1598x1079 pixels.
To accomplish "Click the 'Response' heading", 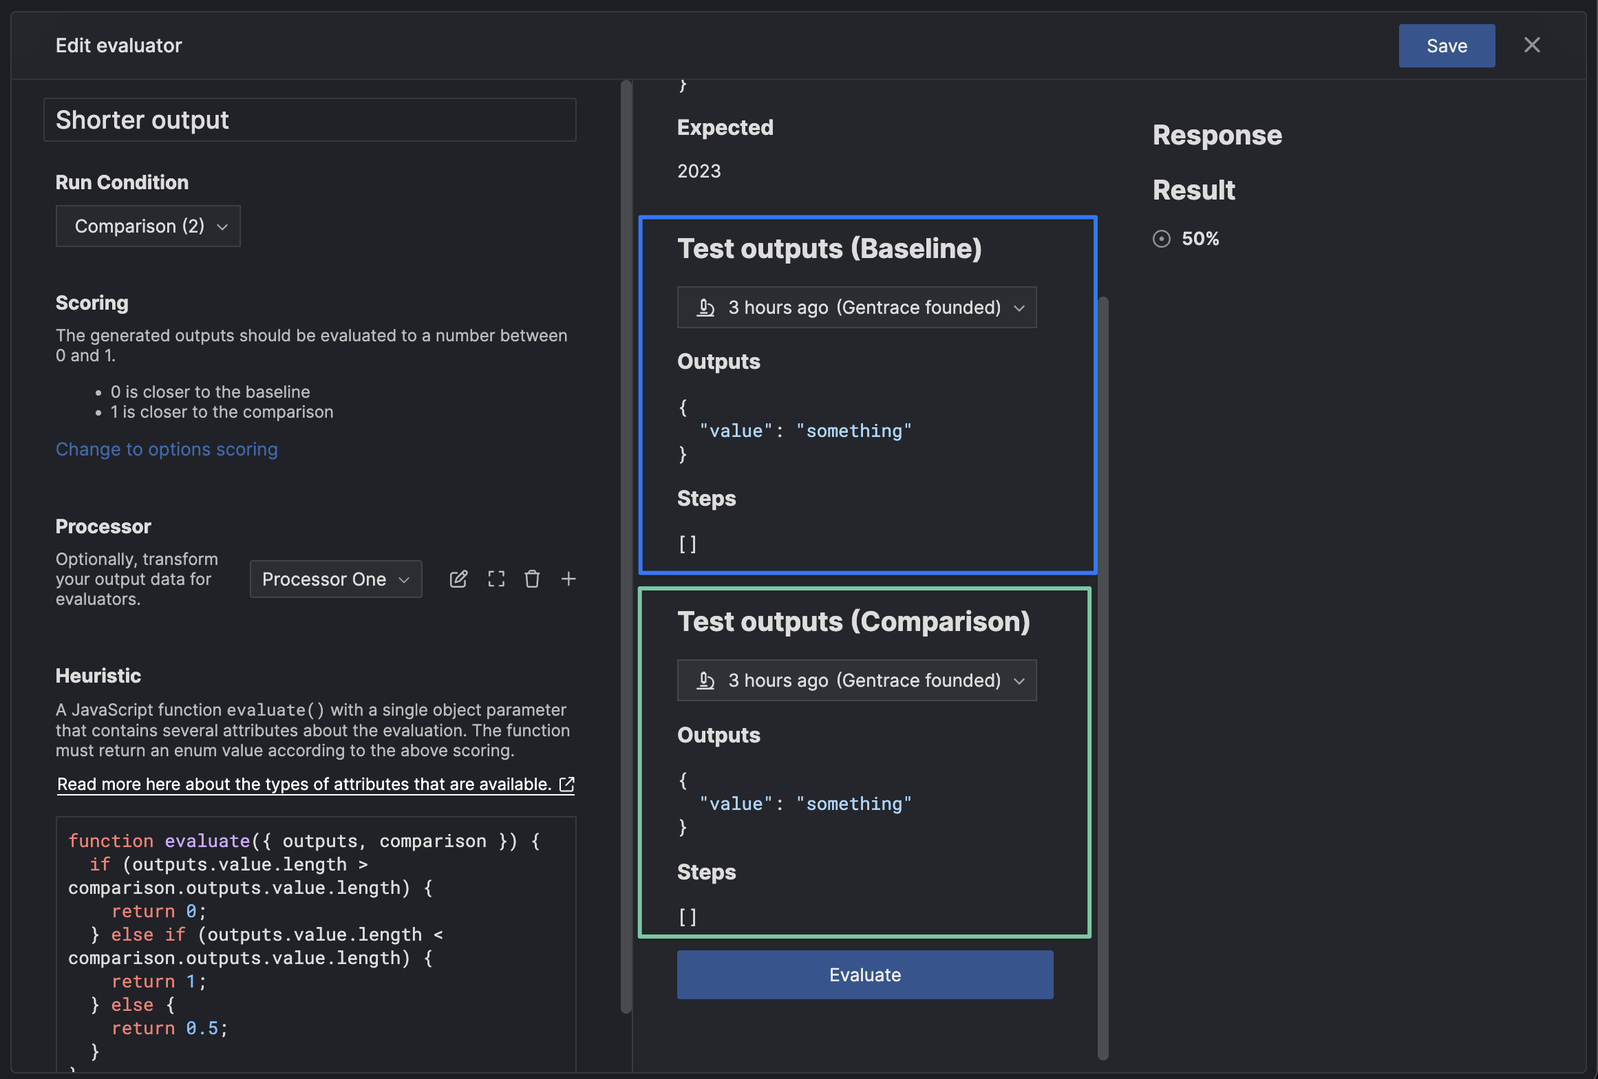I will pos(1217,135).
